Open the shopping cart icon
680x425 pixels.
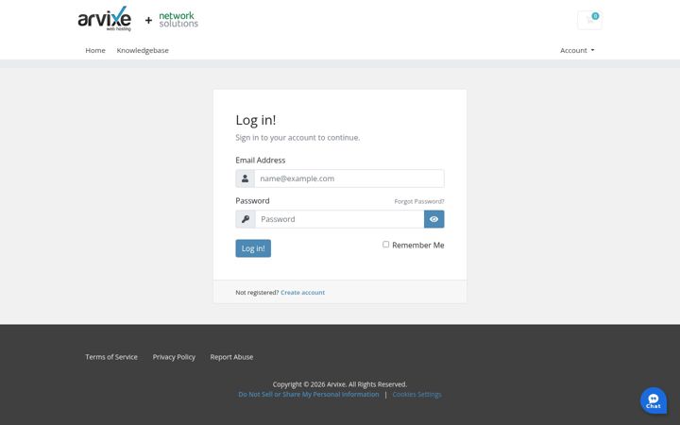tap(589, 20)
